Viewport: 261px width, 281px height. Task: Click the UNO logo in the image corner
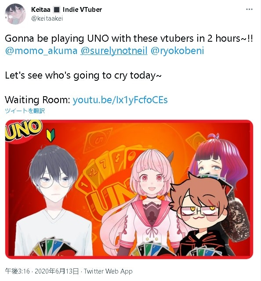pos(23,130)
